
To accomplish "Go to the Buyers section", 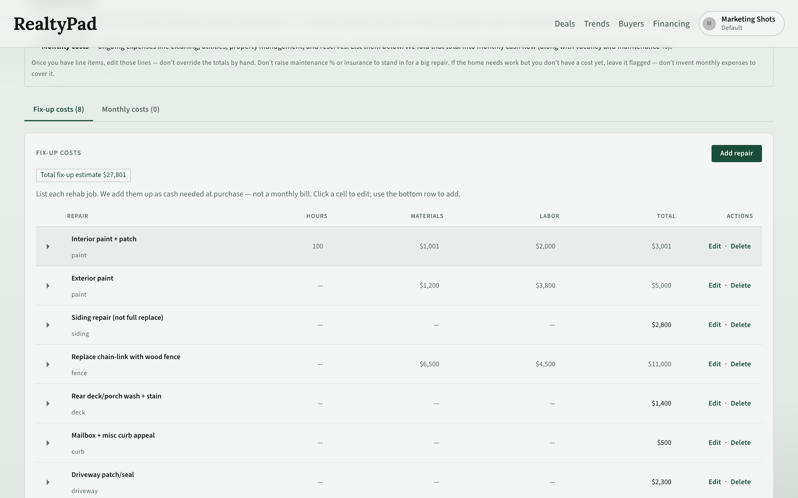I will point(631,24).
